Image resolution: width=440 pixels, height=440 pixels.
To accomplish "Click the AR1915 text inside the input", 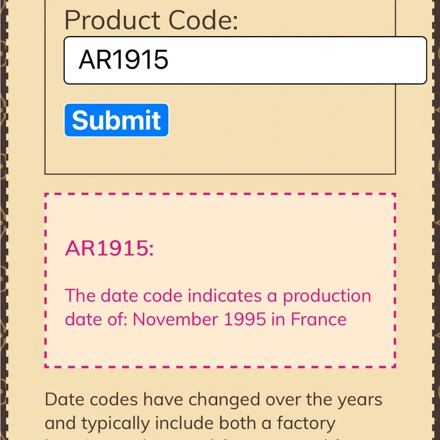I will [124, 59].
